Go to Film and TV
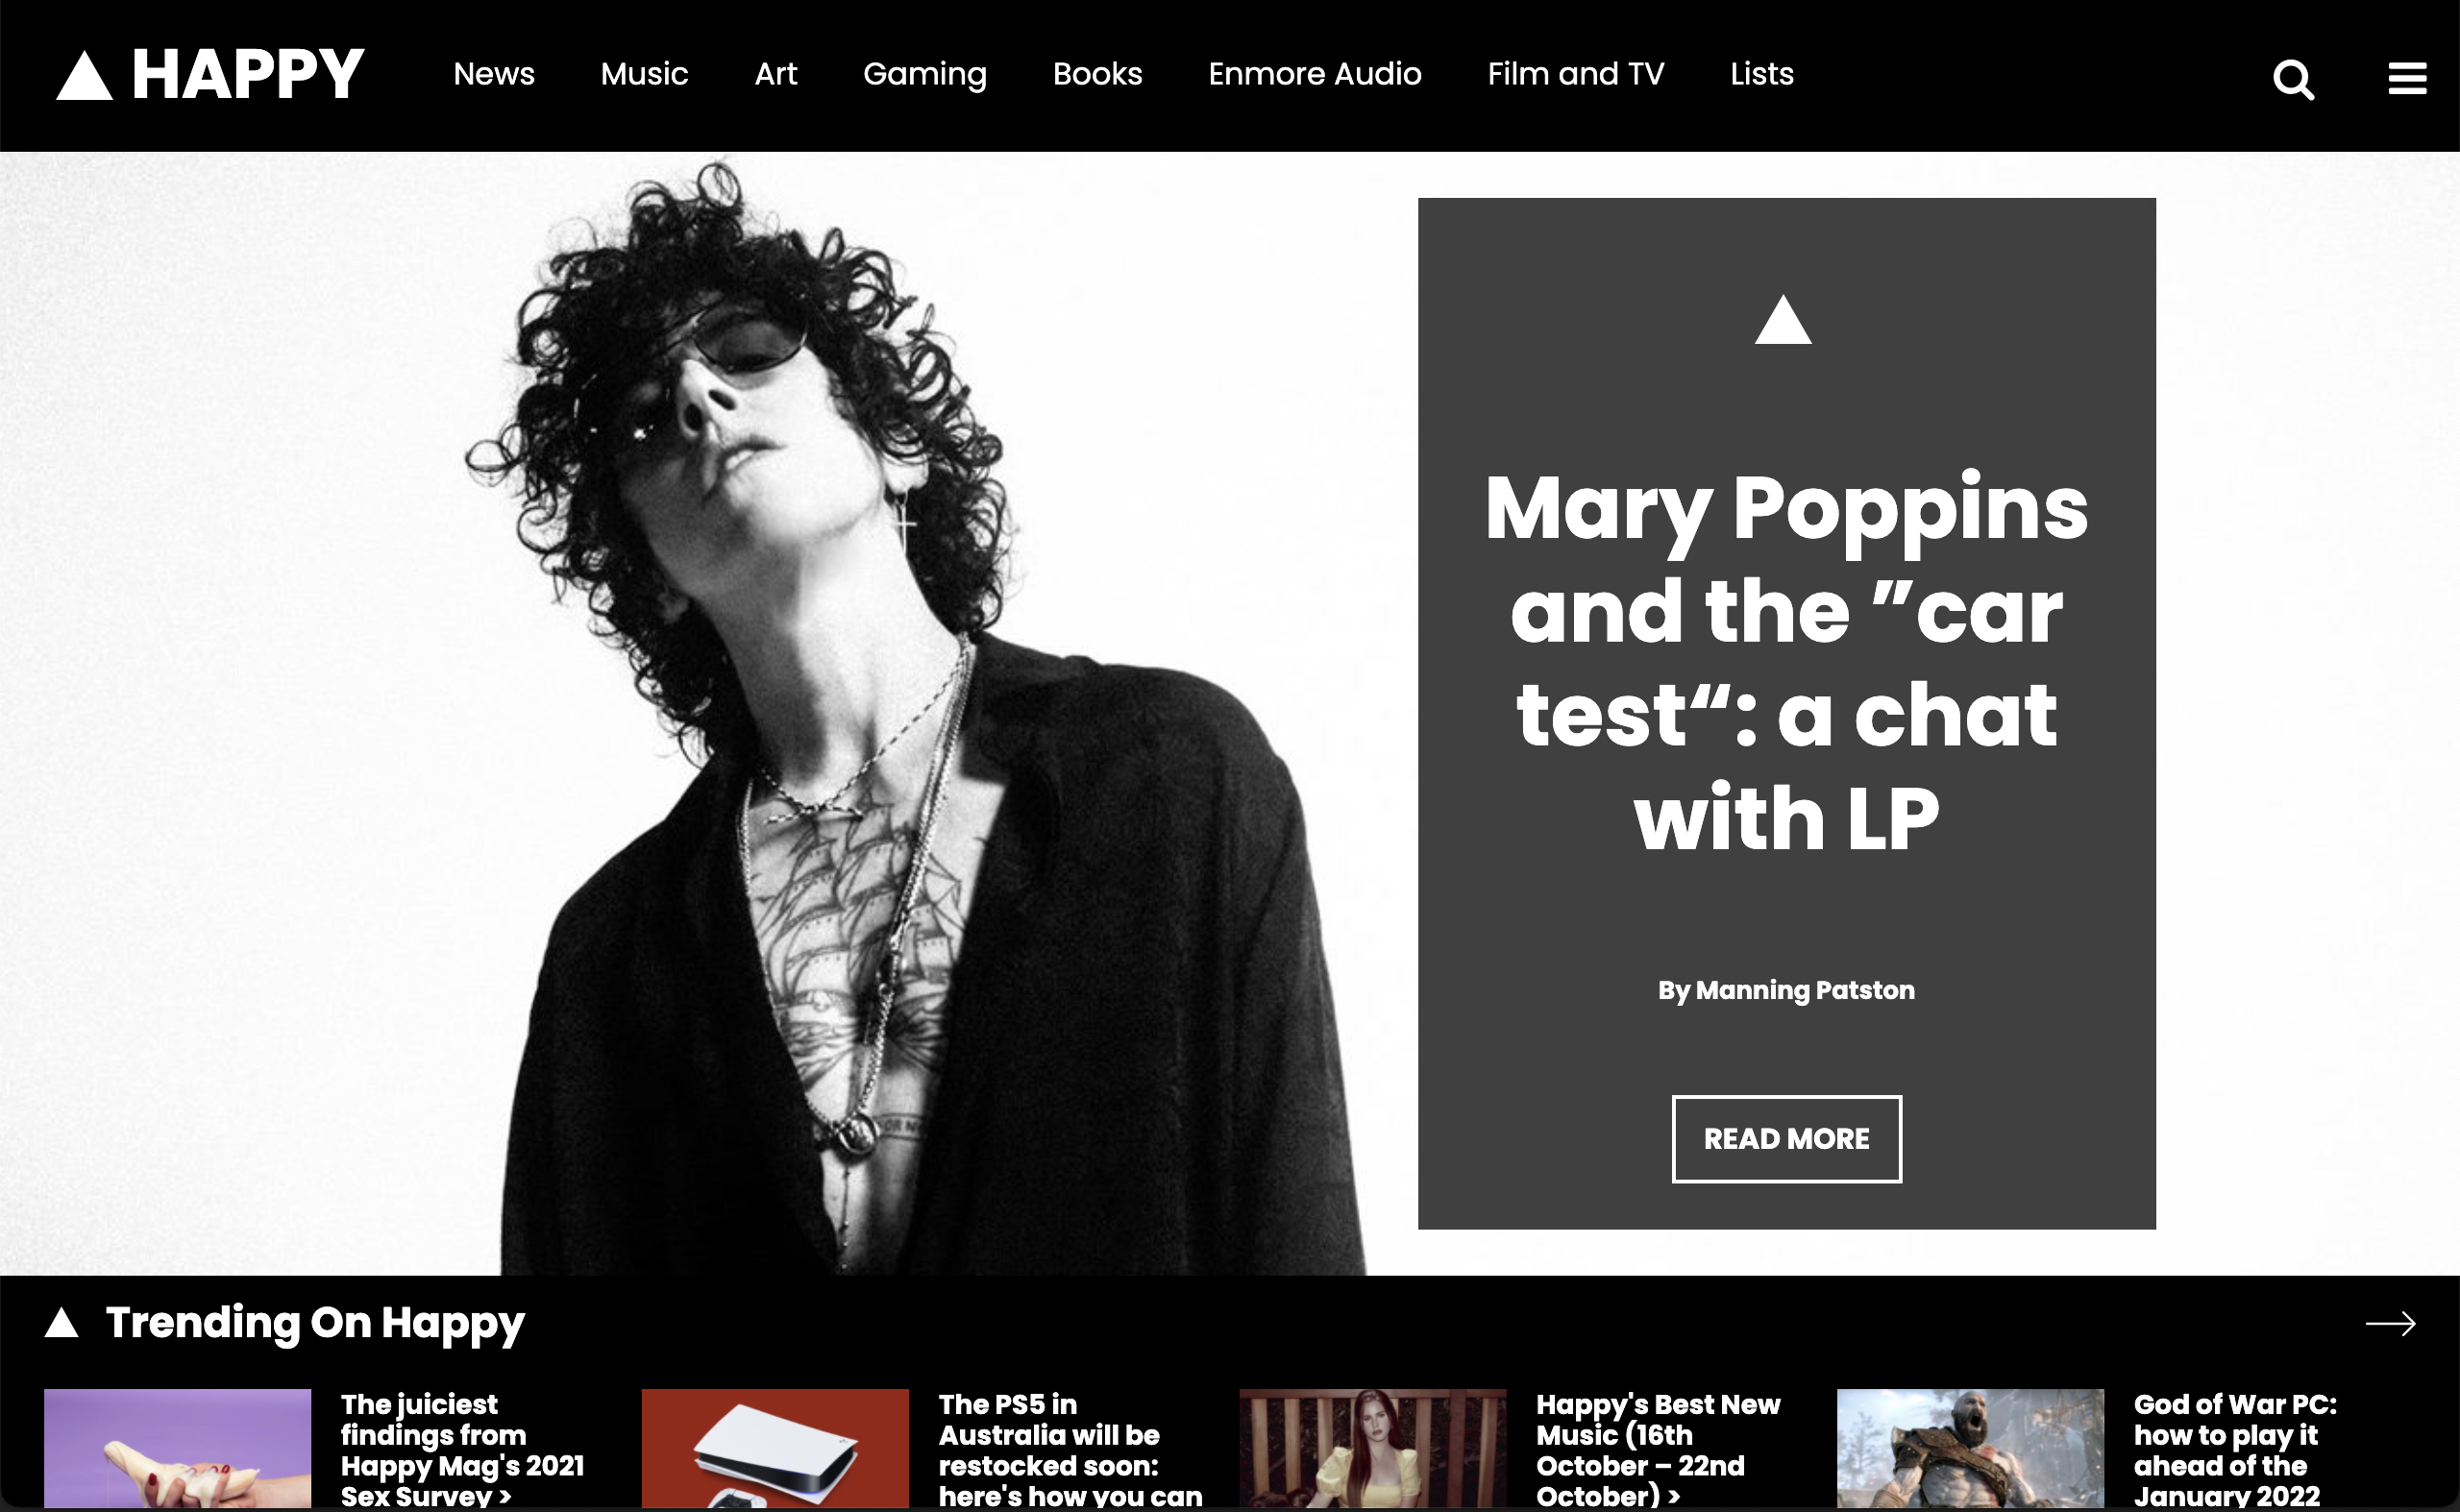The width and height of the screenshot is (2460, 1512). click(x=1576, y=74)
